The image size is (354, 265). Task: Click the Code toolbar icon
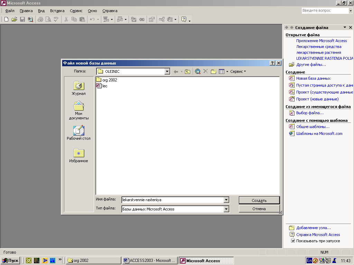coord(134,19)
